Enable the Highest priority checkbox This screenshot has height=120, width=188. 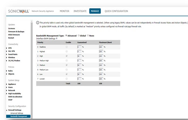(x=67, y=51)
